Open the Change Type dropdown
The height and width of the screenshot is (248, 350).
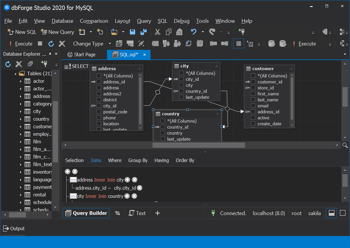tap(110, 43)
